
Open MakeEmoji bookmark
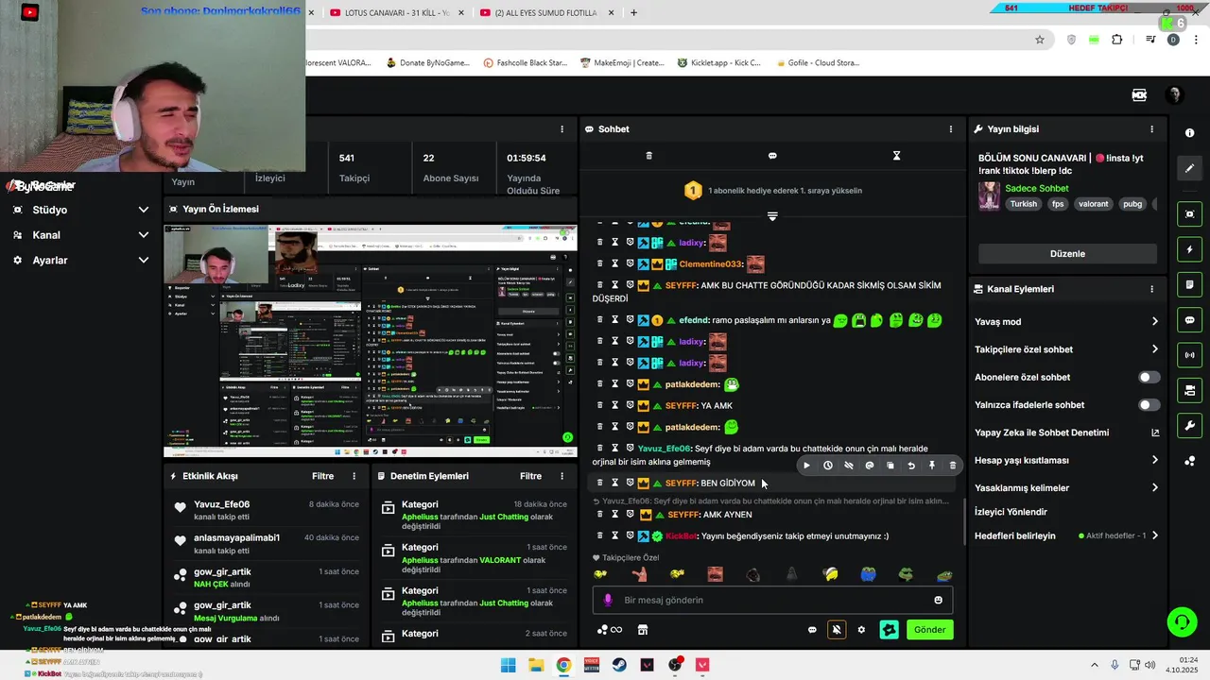coord(621,63)
